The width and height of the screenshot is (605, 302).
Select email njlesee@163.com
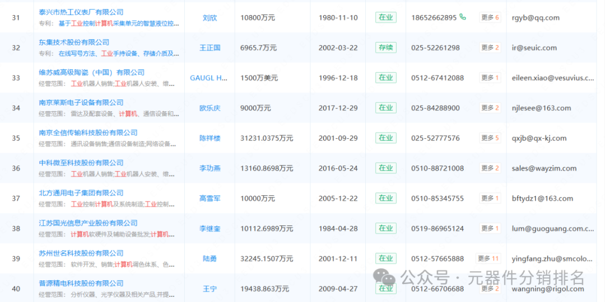pyautogui.click(x=540, y=108)
